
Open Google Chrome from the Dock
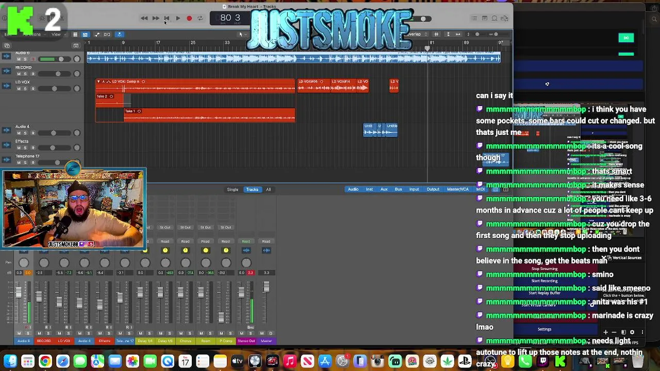click(45, 361)
